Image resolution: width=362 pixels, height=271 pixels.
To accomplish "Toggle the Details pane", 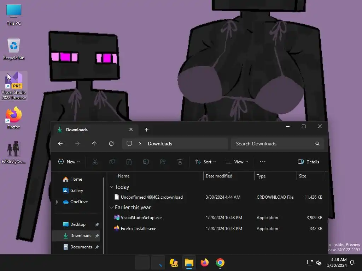I will [x=309, y=162].
